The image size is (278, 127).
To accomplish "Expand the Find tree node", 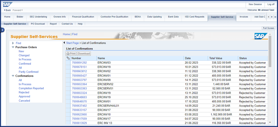I will point(13,43).
